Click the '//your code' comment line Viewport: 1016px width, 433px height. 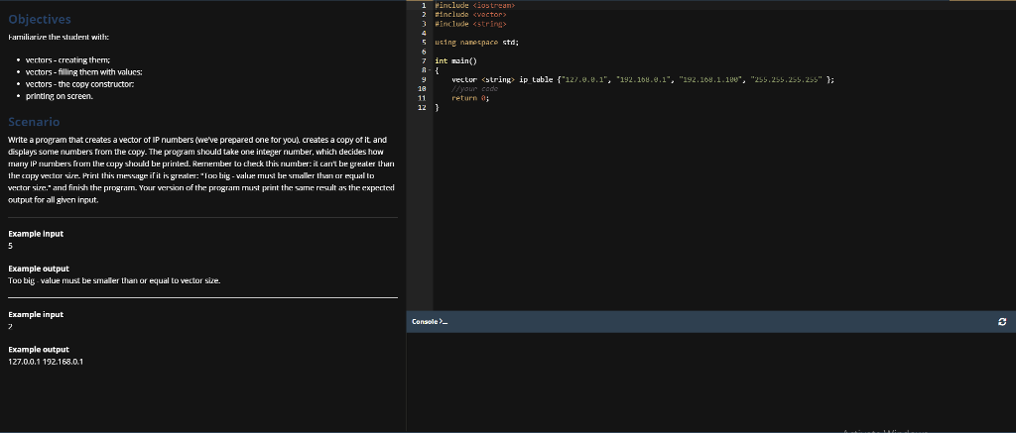[473, 87]
